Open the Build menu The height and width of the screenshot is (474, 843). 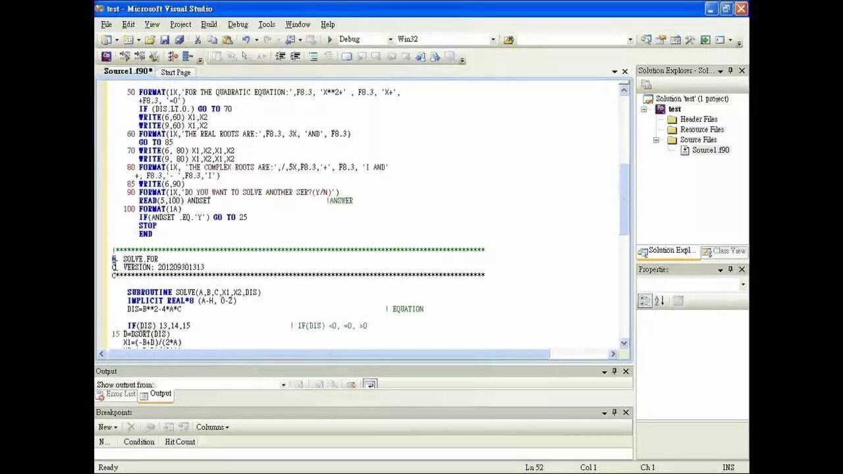pyautogui.click(x=209, y=24)
